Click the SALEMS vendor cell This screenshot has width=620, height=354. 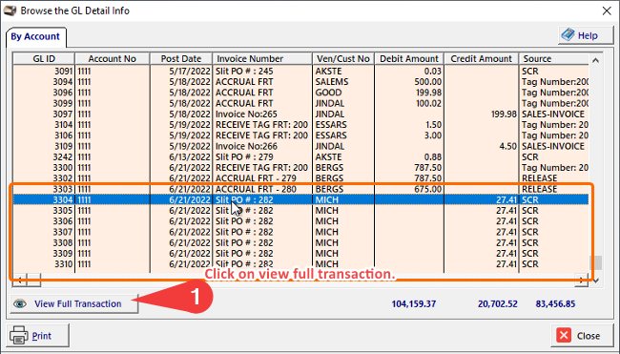click(x=343, y=82)
